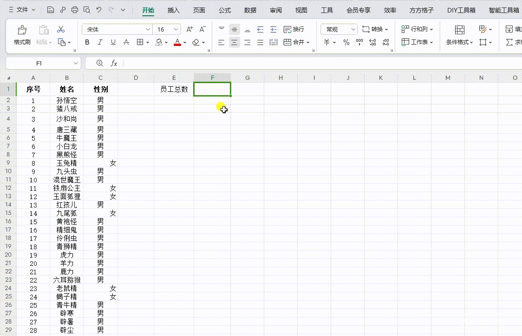This screenshot has width=522, height=336.
Task: Open font color dropdown arrow
Action: [x=185, y=43]
